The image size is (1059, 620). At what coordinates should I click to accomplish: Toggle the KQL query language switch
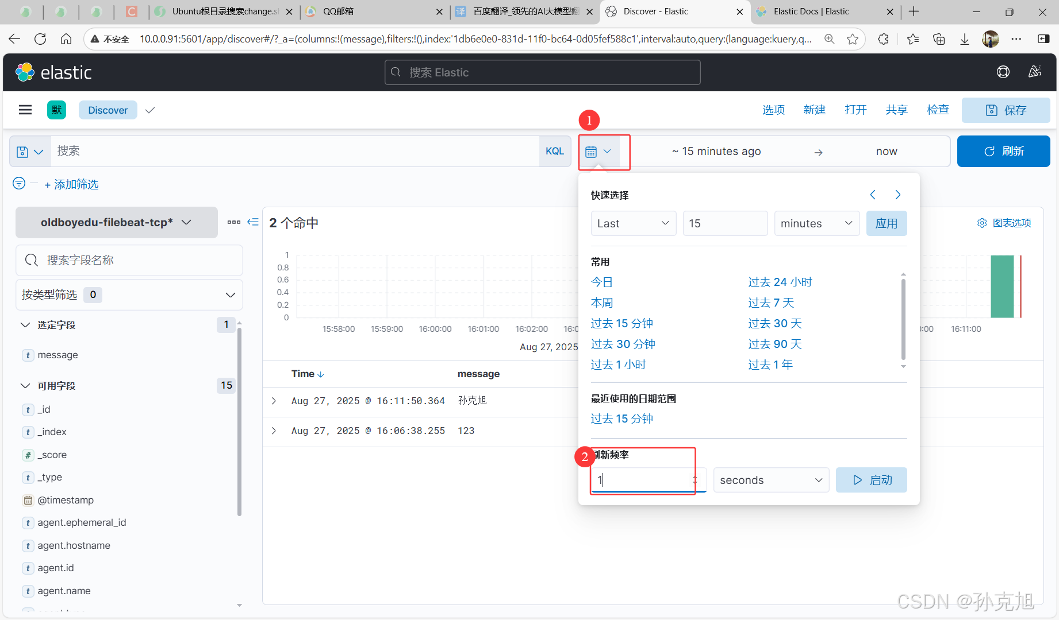pyautogui.click(x=555, y=152)
